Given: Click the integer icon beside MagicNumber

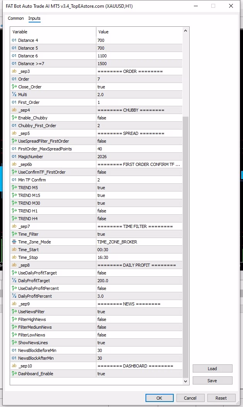Looking at the screenshot, I should (14, 157).
